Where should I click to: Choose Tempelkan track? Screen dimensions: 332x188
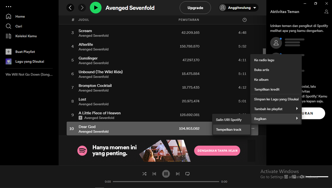point(232,129)
